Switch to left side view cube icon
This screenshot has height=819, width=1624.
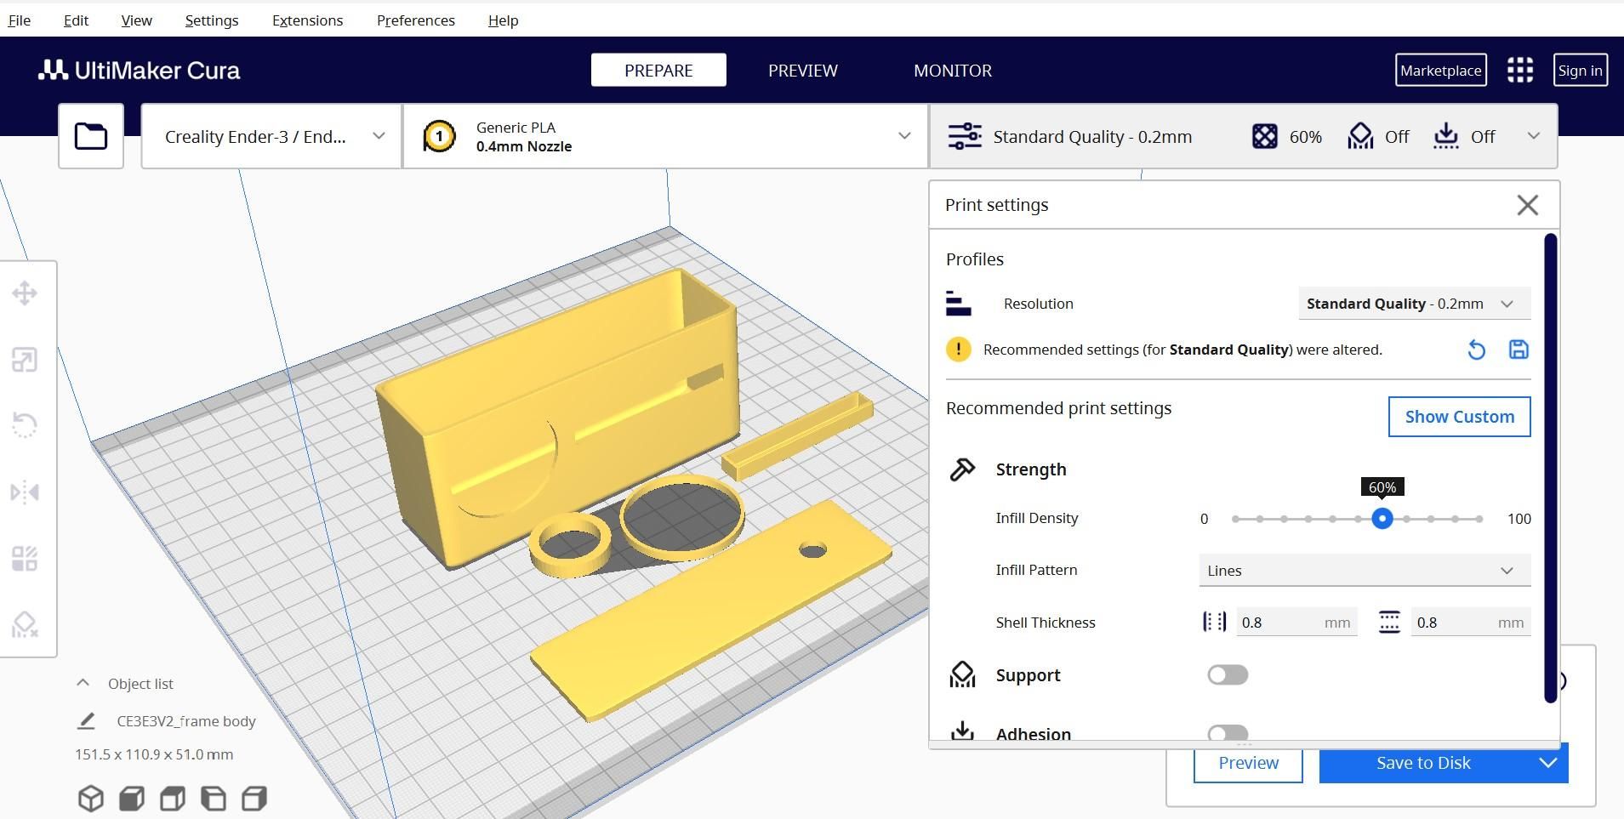(214, 799)
